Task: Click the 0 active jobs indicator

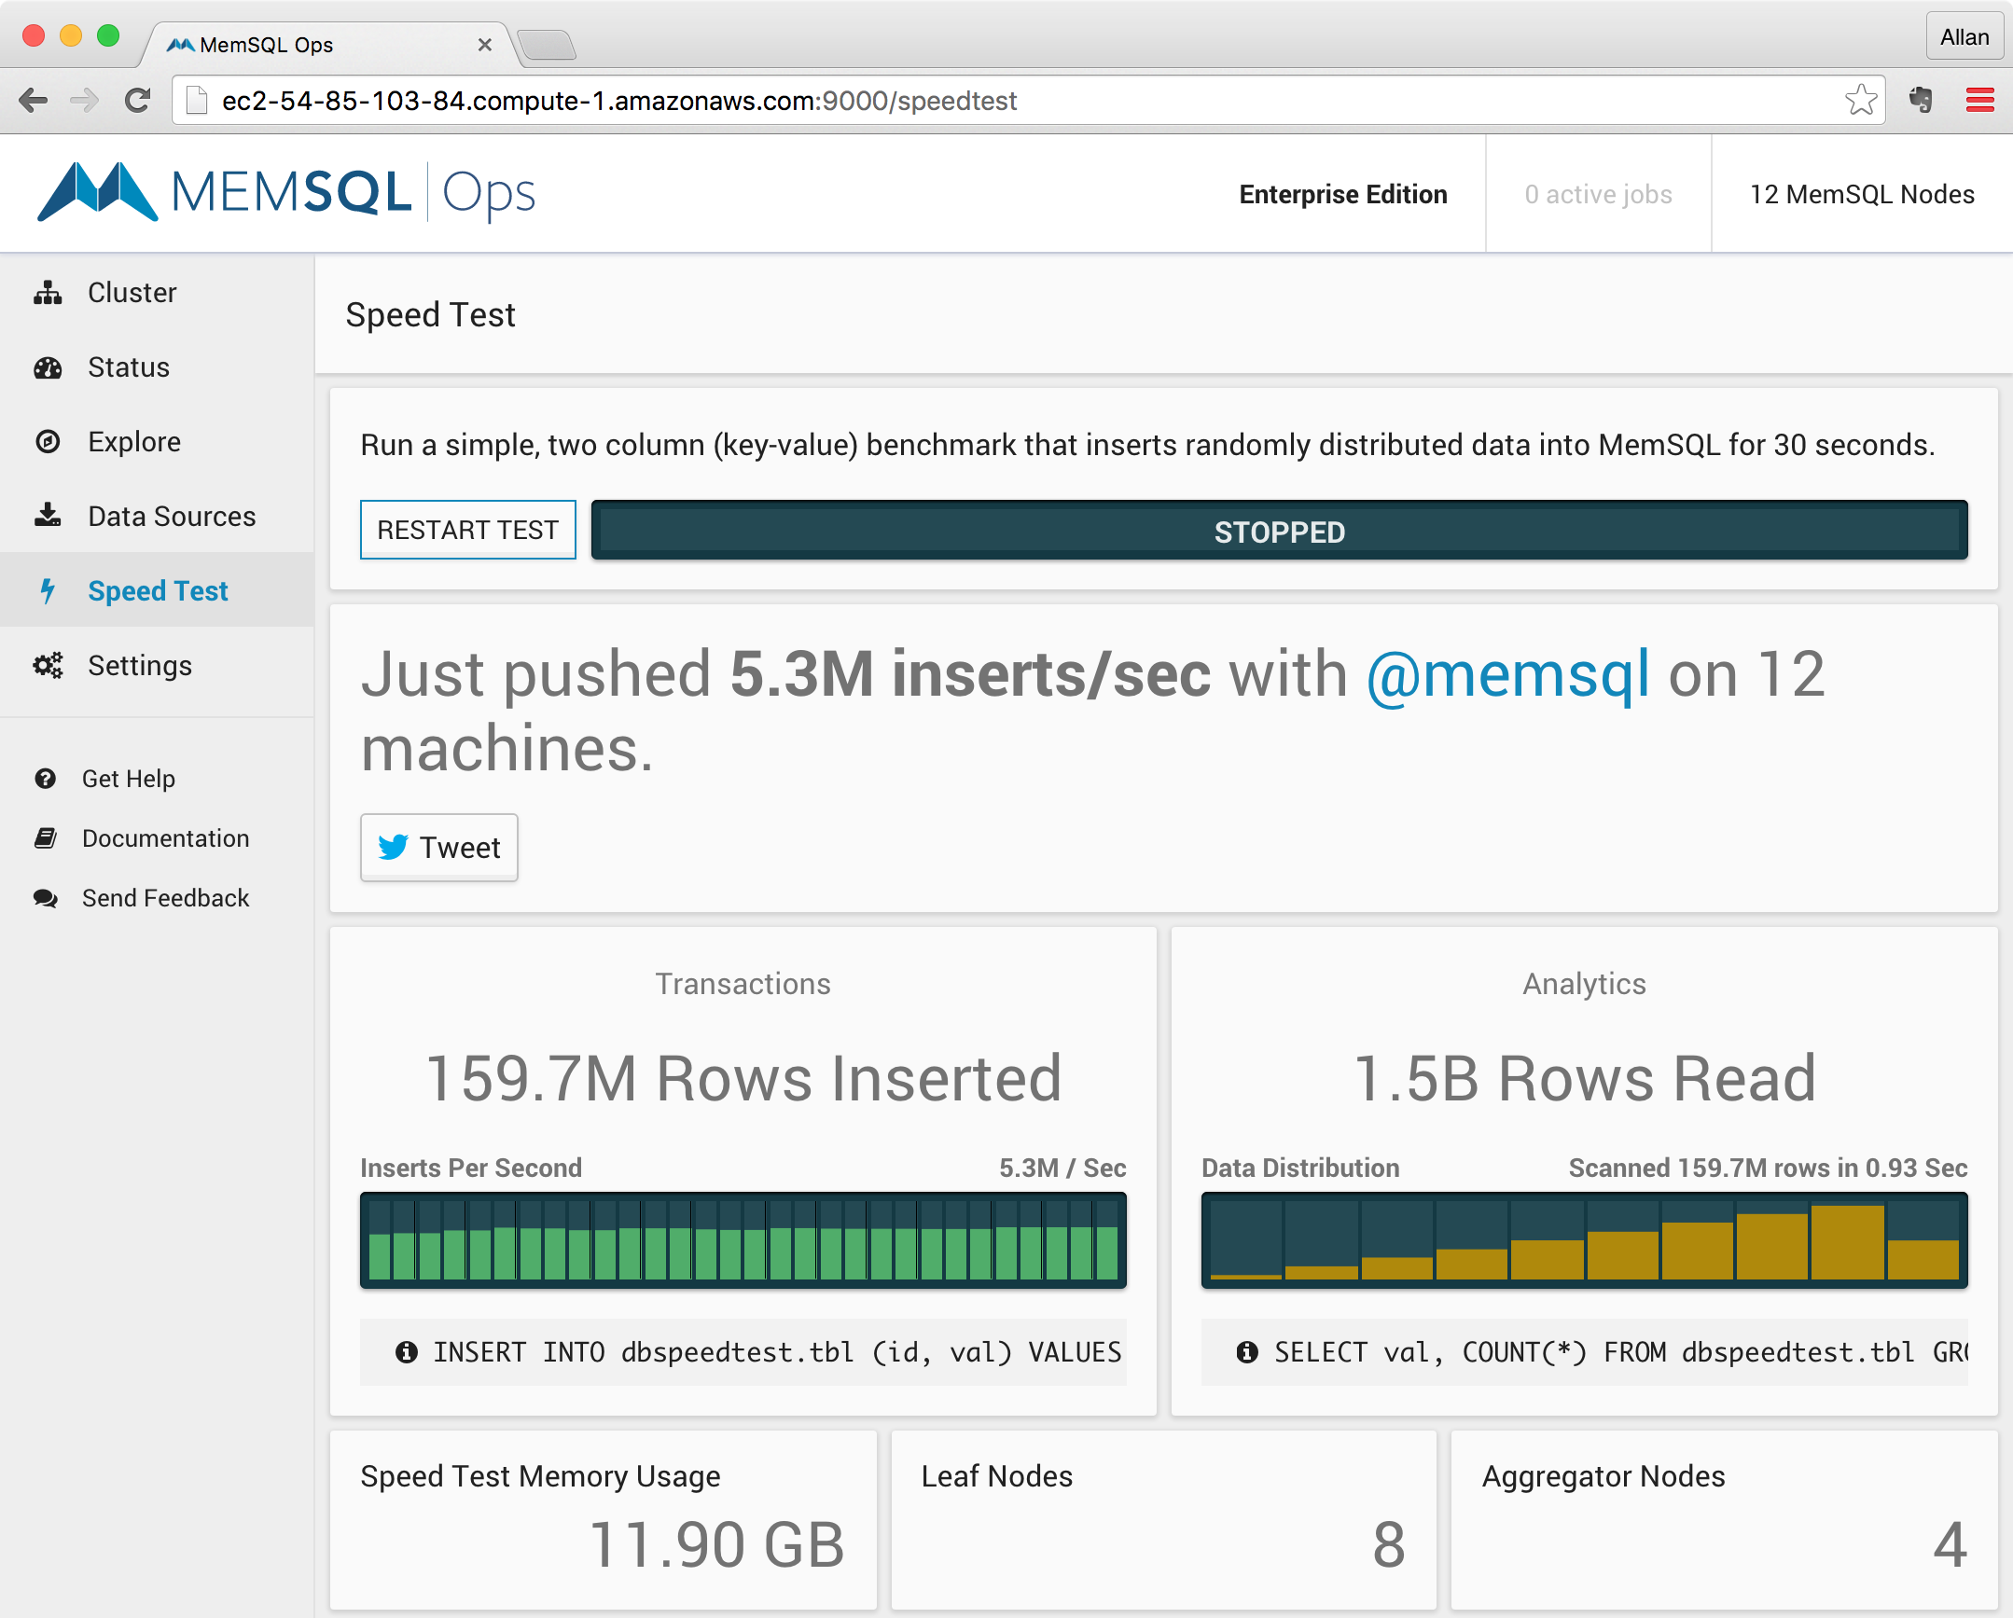Action: click(x=1598, y=193)
